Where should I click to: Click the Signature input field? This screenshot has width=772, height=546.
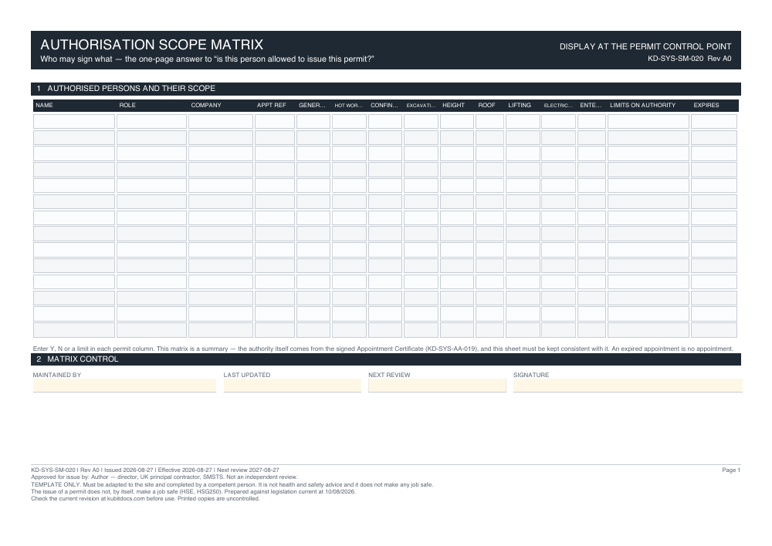(628, 386)
